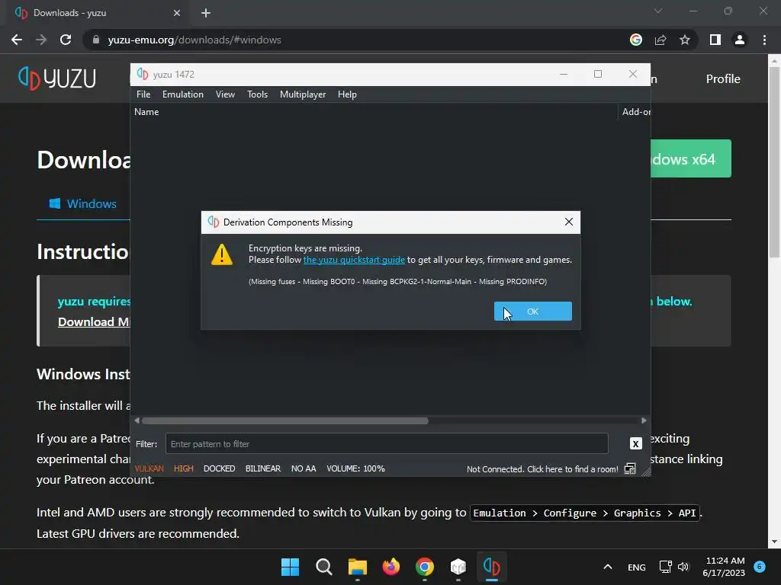The image size is (781, 585).
Task: Click the yuzu logo on the website
Action: tap(56, 78)
